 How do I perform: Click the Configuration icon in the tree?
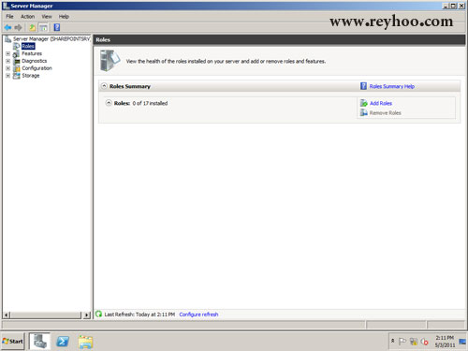(17, 68)
